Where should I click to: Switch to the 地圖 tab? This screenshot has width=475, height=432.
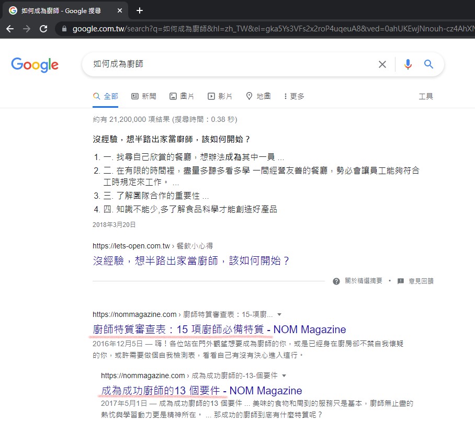(258, 96)
